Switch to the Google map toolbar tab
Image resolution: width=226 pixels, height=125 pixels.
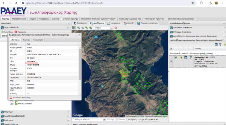[129, 23]
